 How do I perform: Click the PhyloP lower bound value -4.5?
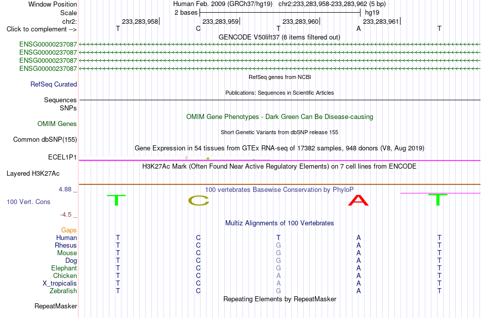pyautogui.click(x=66, y=215)
